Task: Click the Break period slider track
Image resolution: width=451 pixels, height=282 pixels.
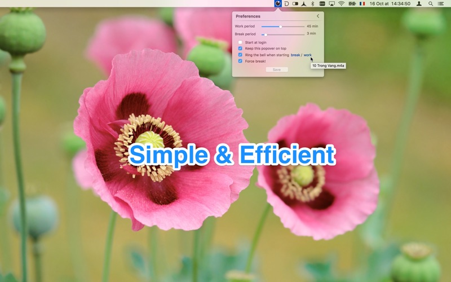Action: (x=283, y=34)
